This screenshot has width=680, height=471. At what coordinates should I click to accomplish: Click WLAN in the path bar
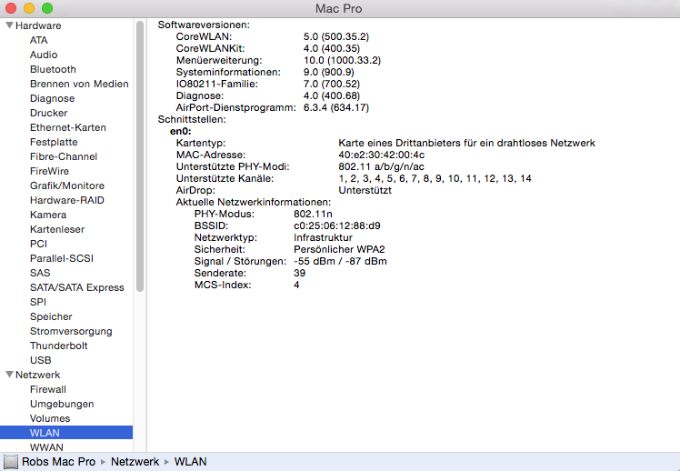(190, 462)
